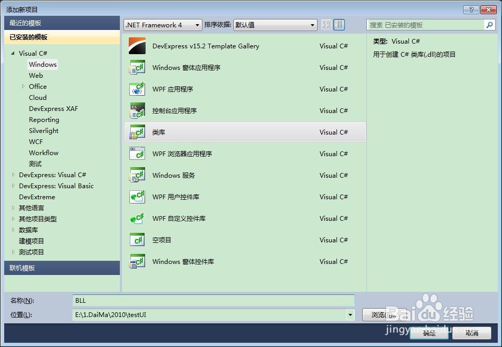
Task: Select the Reporting category
Action: pos(44,120)
